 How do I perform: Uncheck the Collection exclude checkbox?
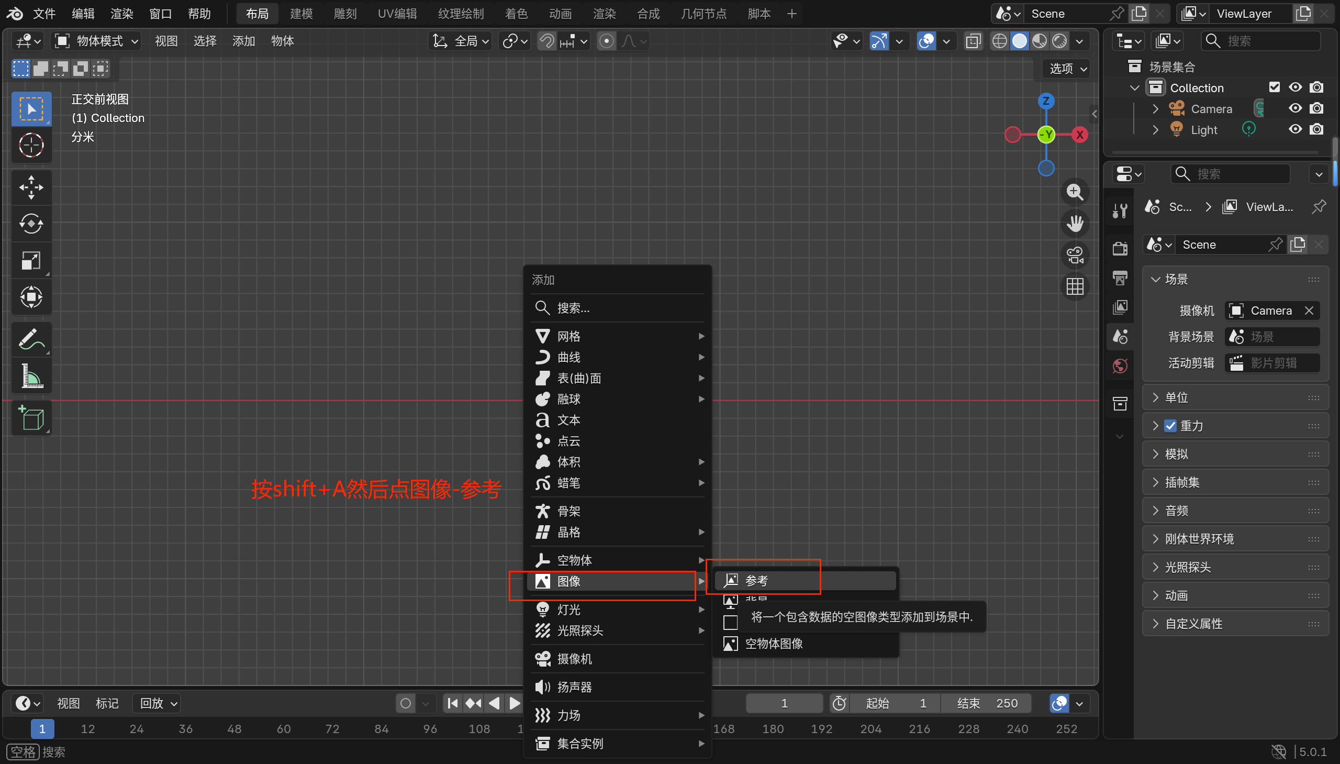(1274, 87)
